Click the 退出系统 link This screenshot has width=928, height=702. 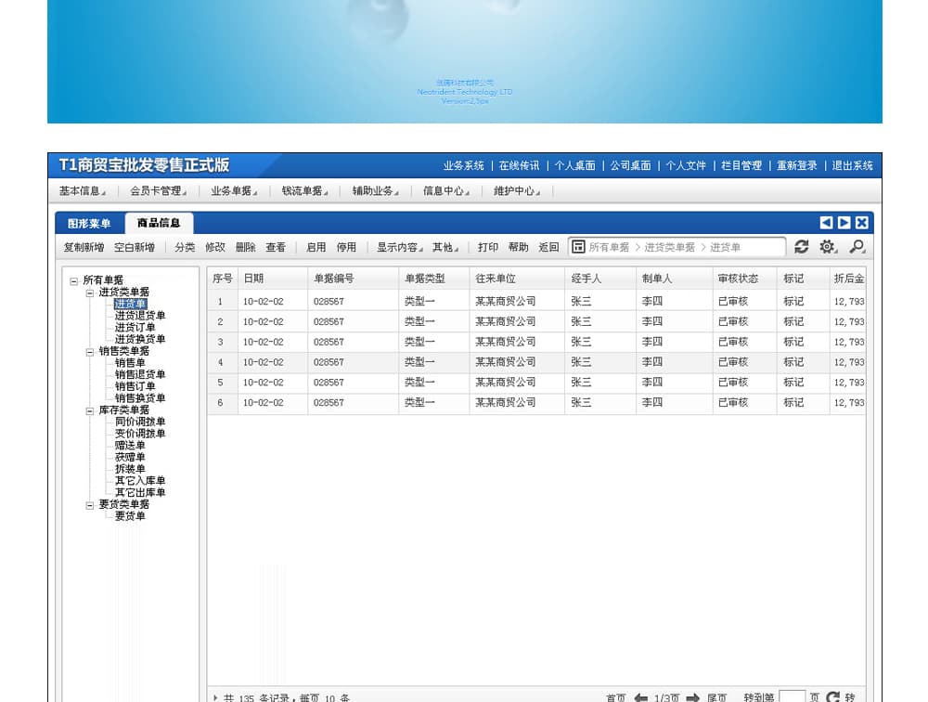852,166
